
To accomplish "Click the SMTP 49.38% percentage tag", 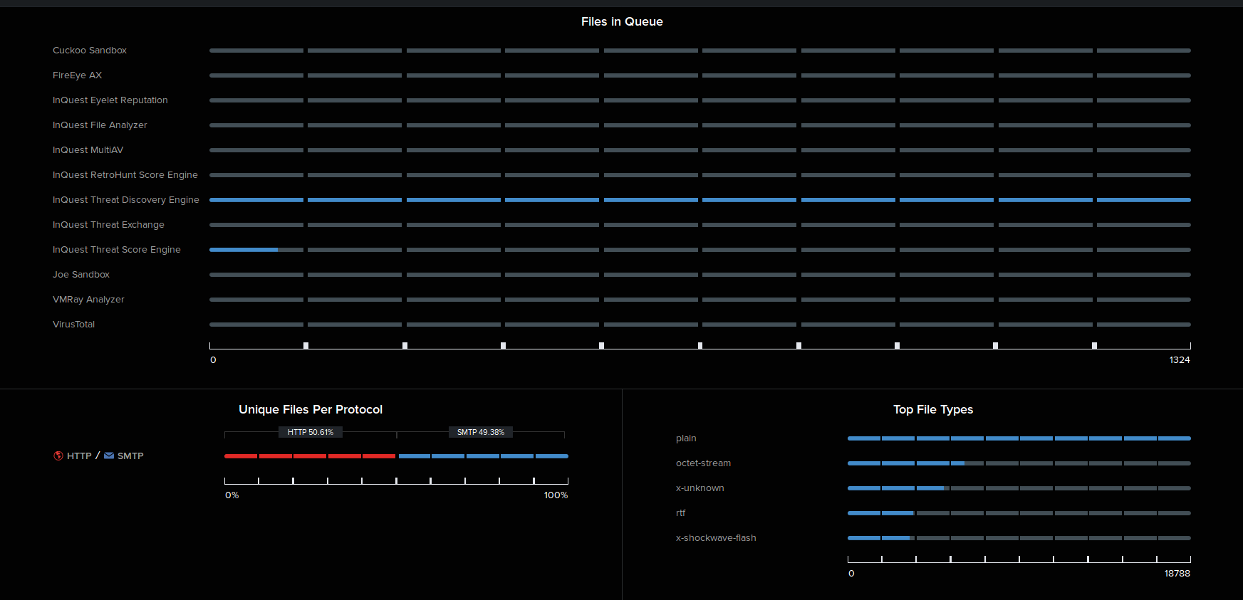I will point(481,432).
